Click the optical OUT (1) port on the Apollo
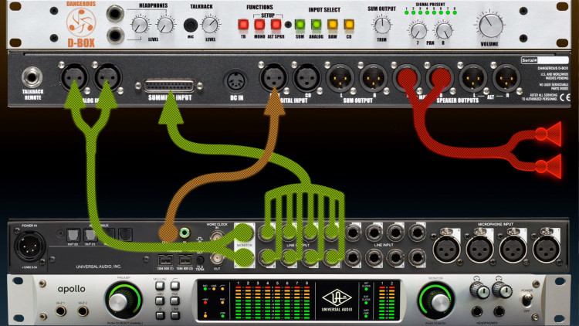The image size is (579, 326). point(90,235)
